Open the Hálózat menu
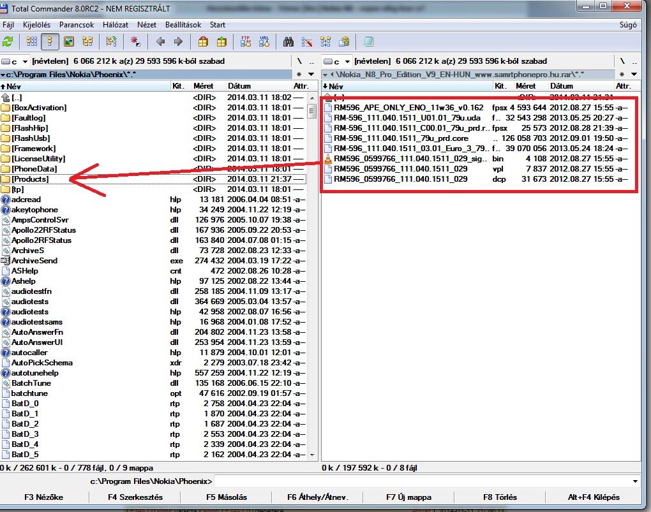The width and height of the screenshot is (651, 512). click(x=116, y=25)
